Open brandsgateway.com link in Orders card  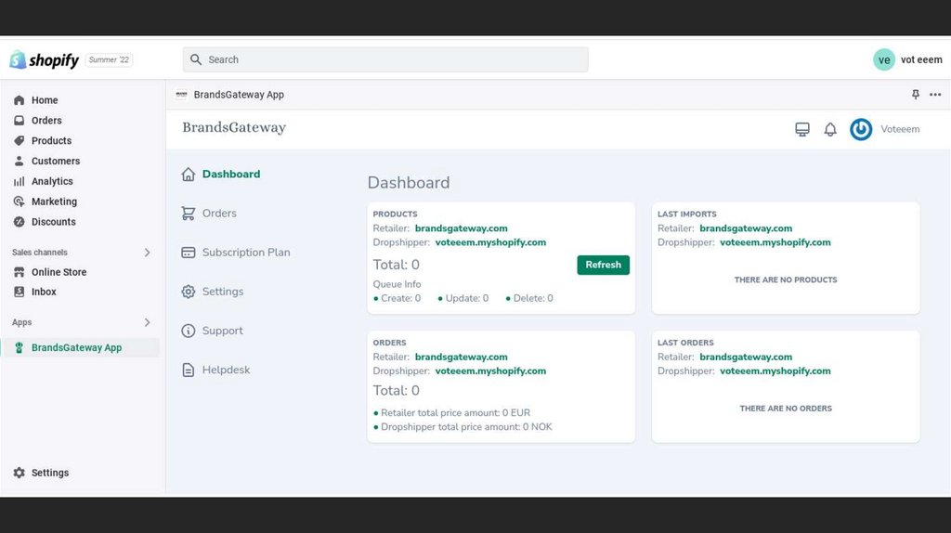coord(461,357)
